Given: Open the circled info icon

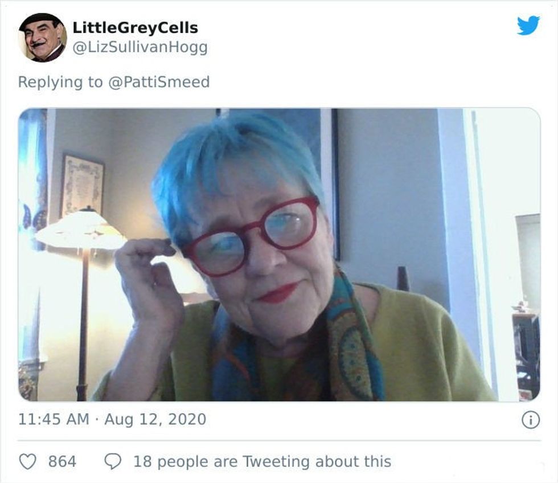Looking at the screenshot, I should coord(531,420).
